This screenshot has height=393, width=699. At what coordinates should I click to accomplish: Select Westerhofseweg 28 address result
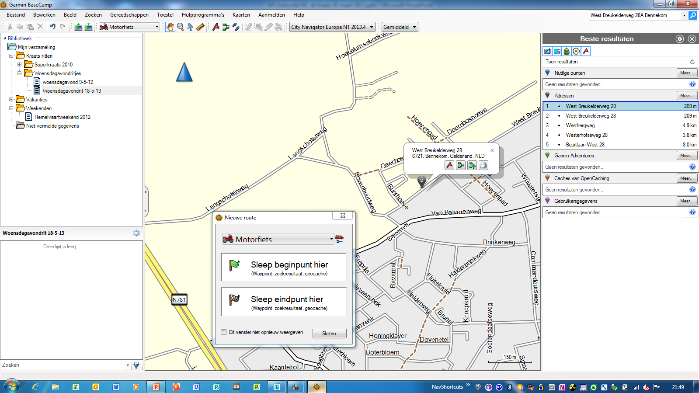point(620,135)
